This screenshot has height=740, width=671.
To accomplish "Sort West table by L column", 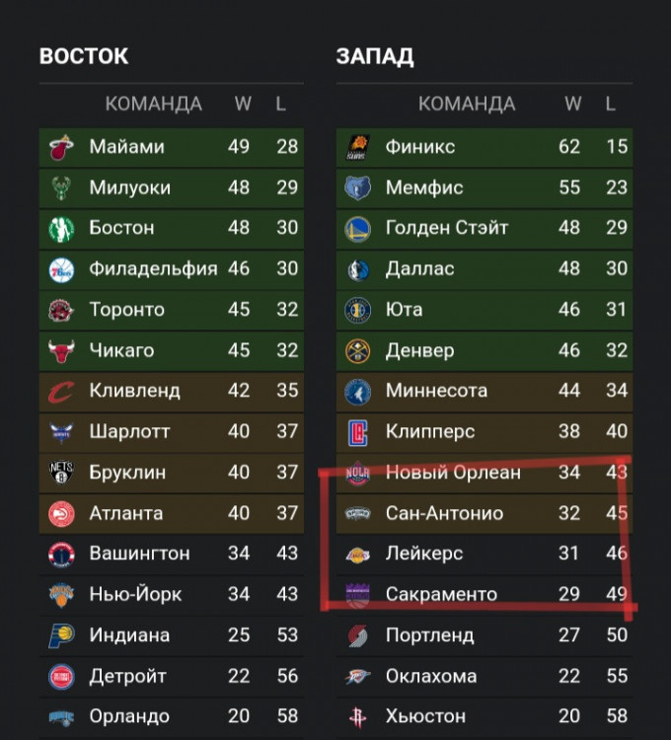I will [x=611, y=104].
